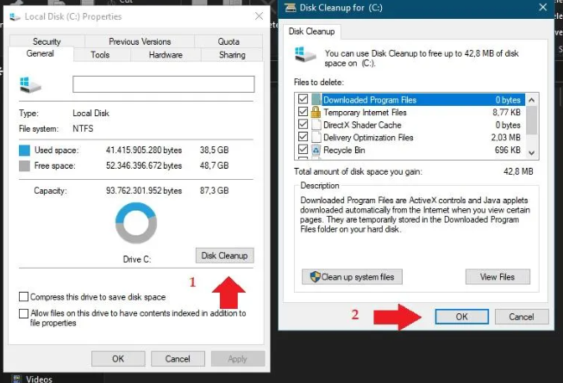Click OK in Local Disk Properties window
Screen dimensions: 563x383
118,359
